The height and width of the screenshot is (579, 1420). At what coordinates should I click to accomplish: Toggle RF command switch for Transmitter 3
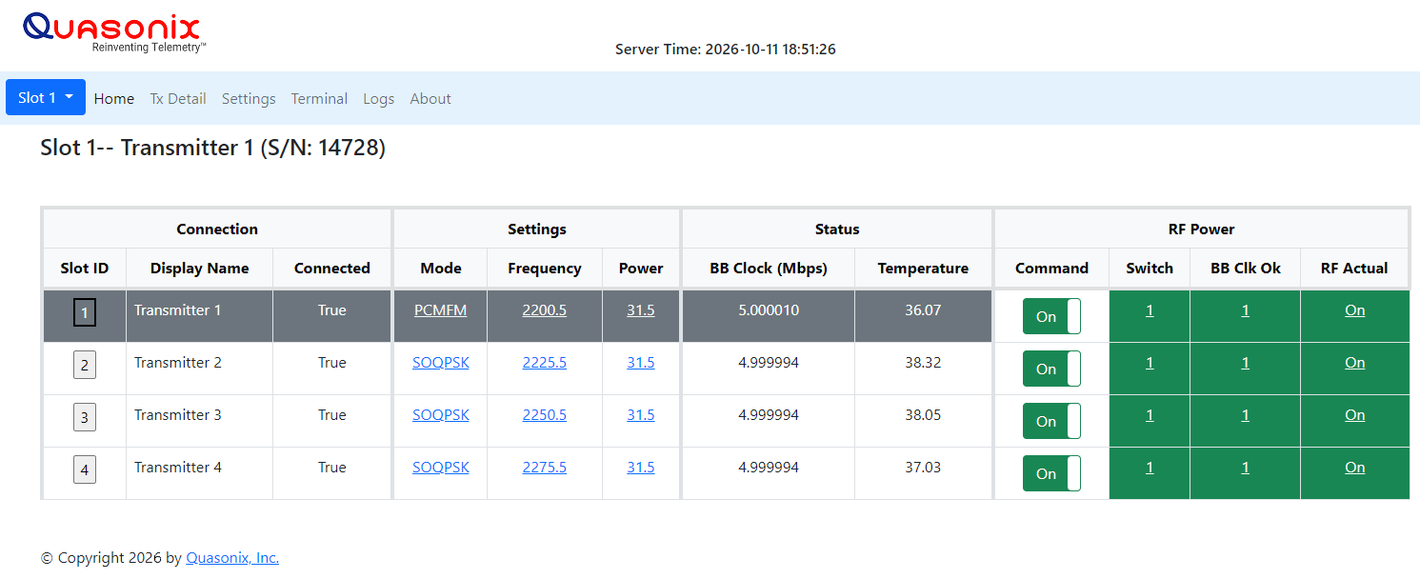point(1051,421)
